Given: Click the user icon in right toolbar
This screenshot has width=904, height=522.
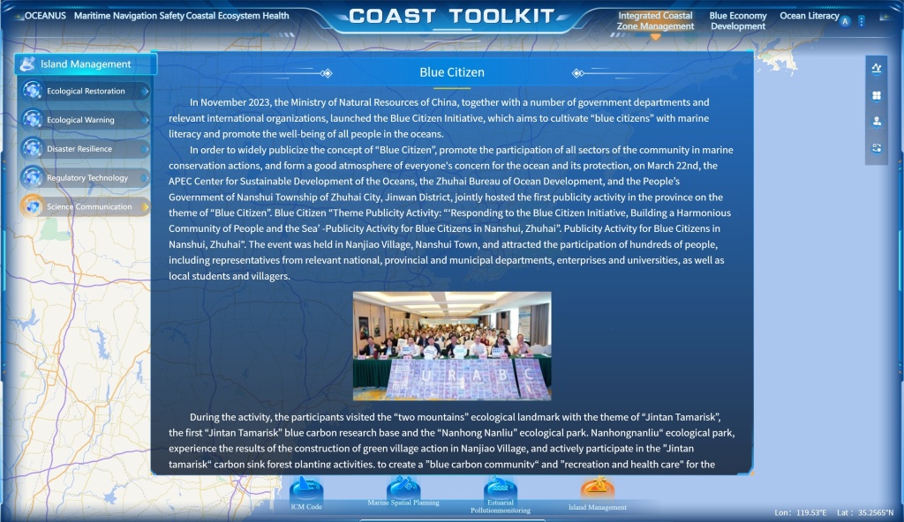Looking at the screenshot, I should (x=877, y=122).
